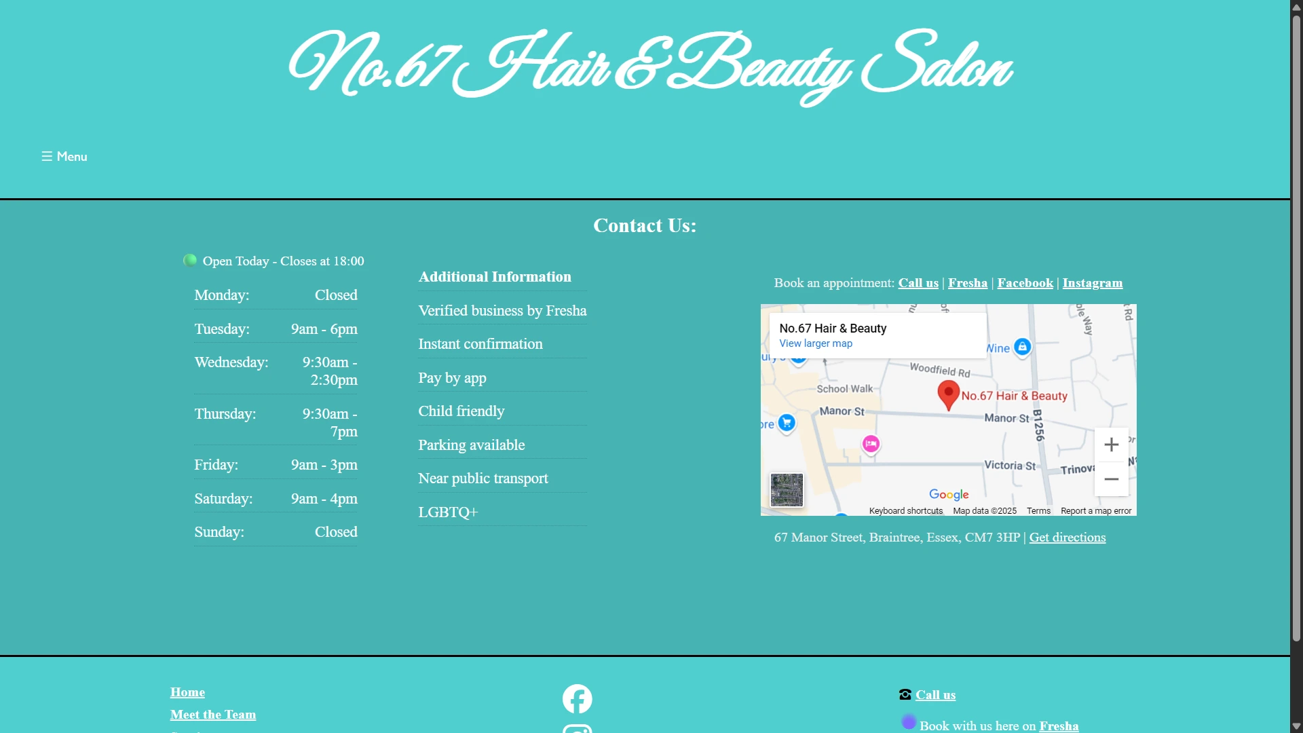1303x733 pixels.
Task: Click Get directions link
Action: pyautogui.click(x=1067, y=538)
